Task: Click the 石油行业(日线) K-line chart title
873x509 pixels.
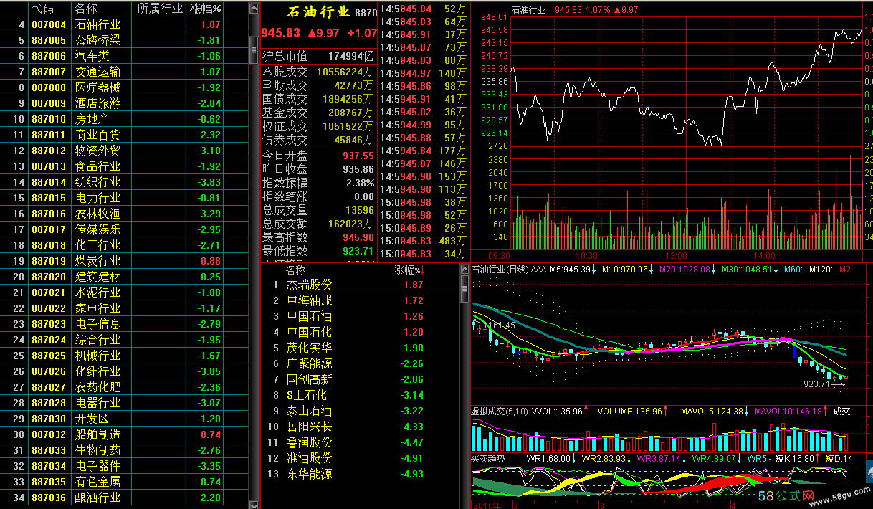Action: (500, 270)
